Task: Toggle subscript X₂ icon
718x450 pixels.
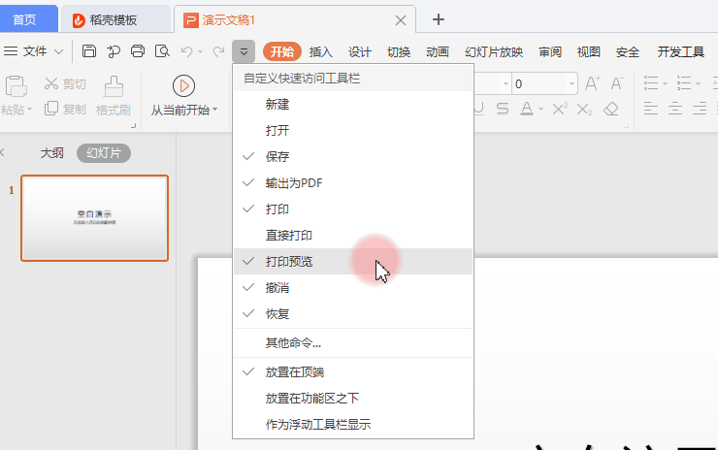Action: (x=584, y=109)
